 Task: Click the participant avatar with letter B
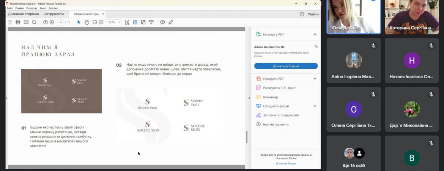tap(412, 158)
